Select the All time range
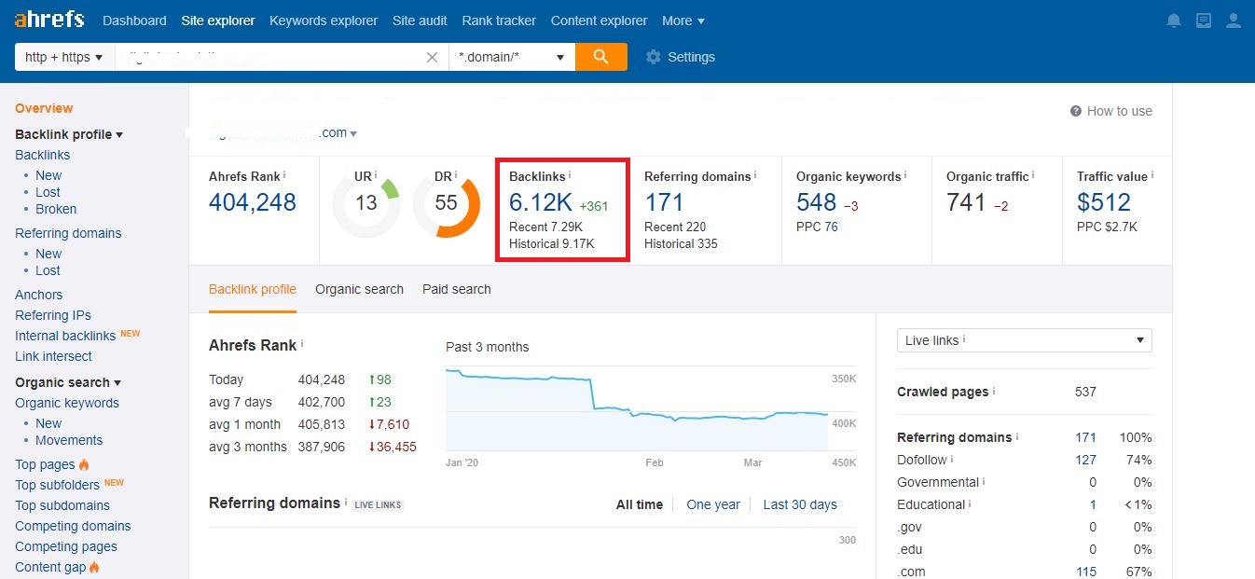Screen dimensions: 1255x579 [640, 504]
